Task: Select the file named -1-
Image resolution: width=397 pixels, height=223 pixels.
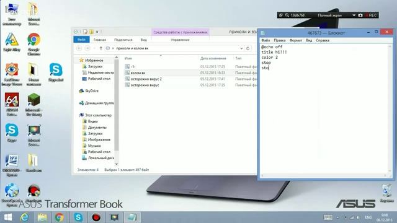Action: [x=133, y=66]
